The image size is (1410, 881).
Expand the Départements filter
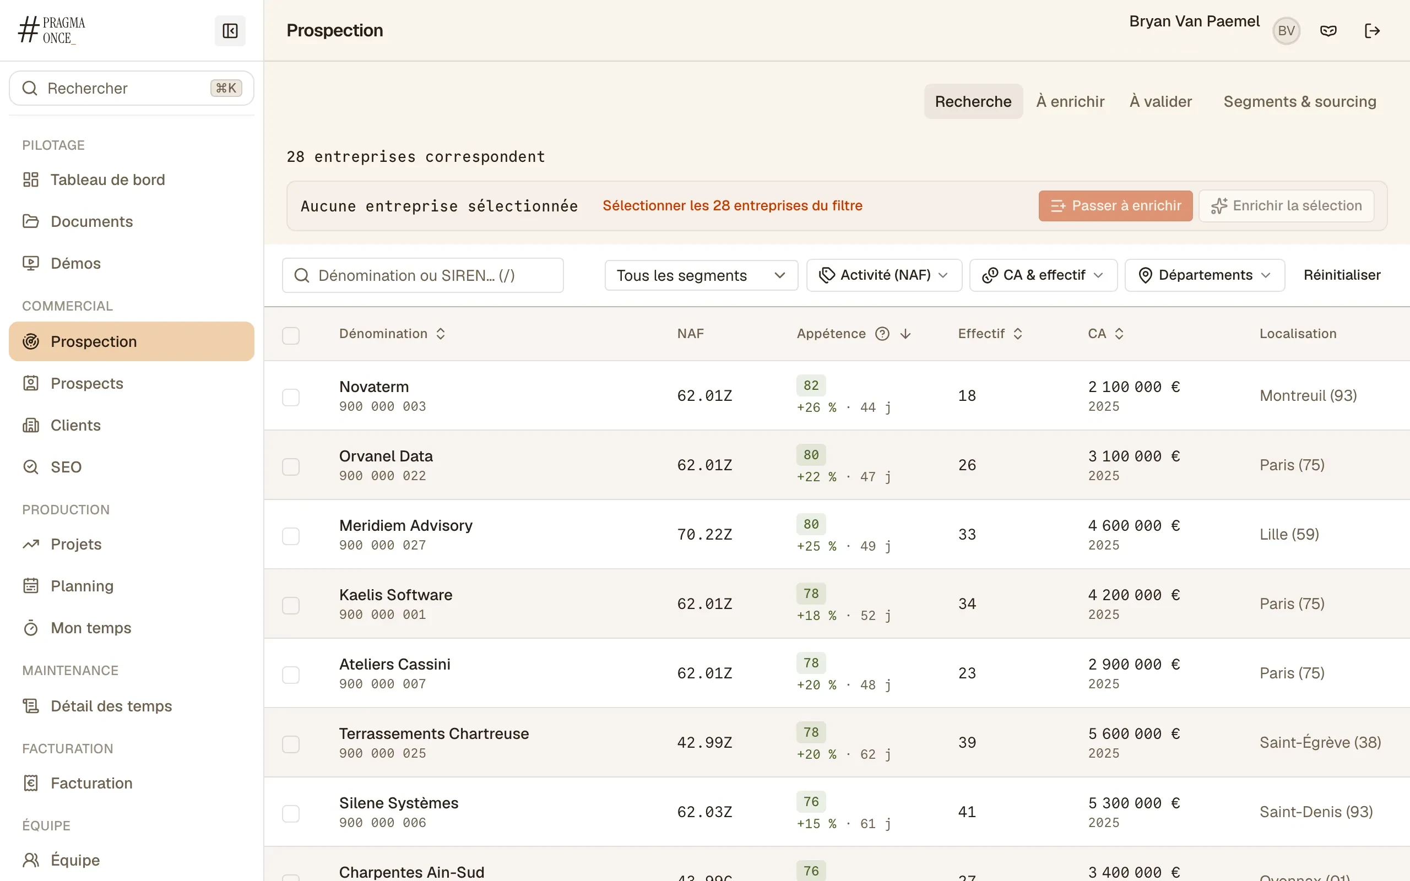pyautogui.click(x=1205, y=275)
